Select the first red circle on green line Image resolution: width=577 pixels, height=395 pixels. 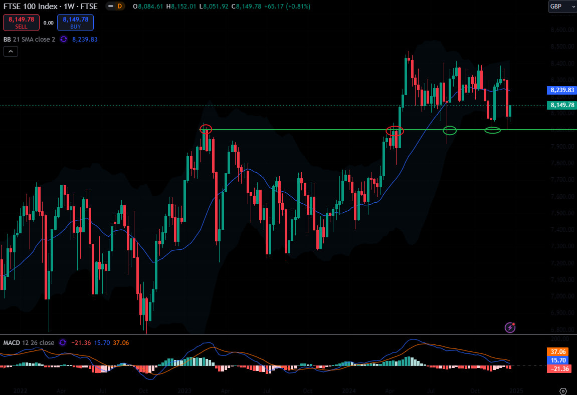tap(206, 129)
